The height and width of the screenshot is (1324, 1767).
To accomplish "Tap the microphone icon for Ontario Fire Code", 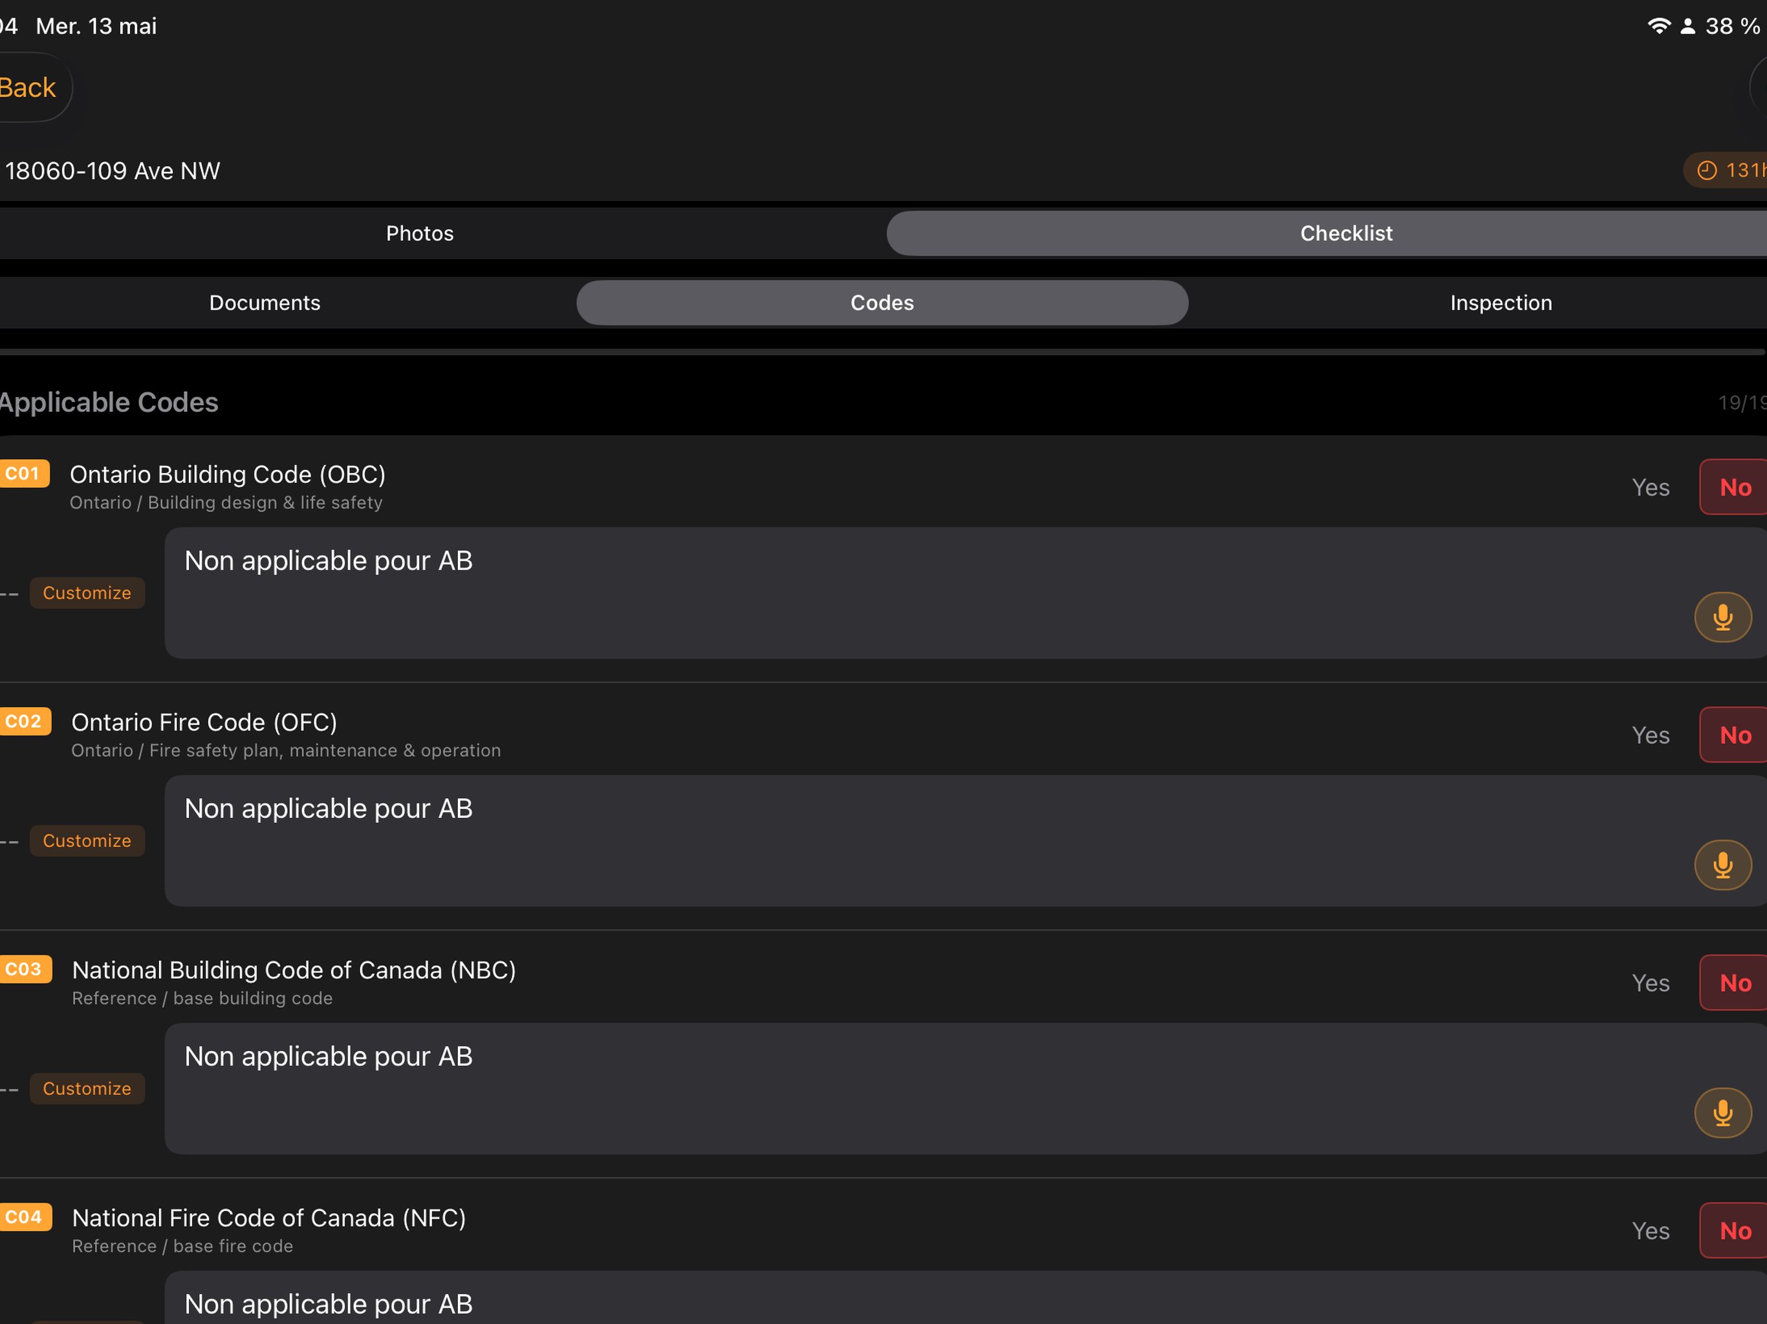I will pyautogui.click(x=1723, y=865).
